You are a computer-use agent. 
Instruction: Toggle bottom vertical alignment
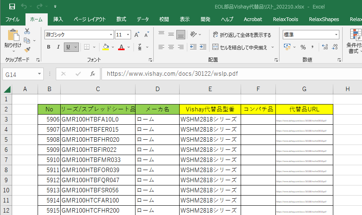[181, 35]
